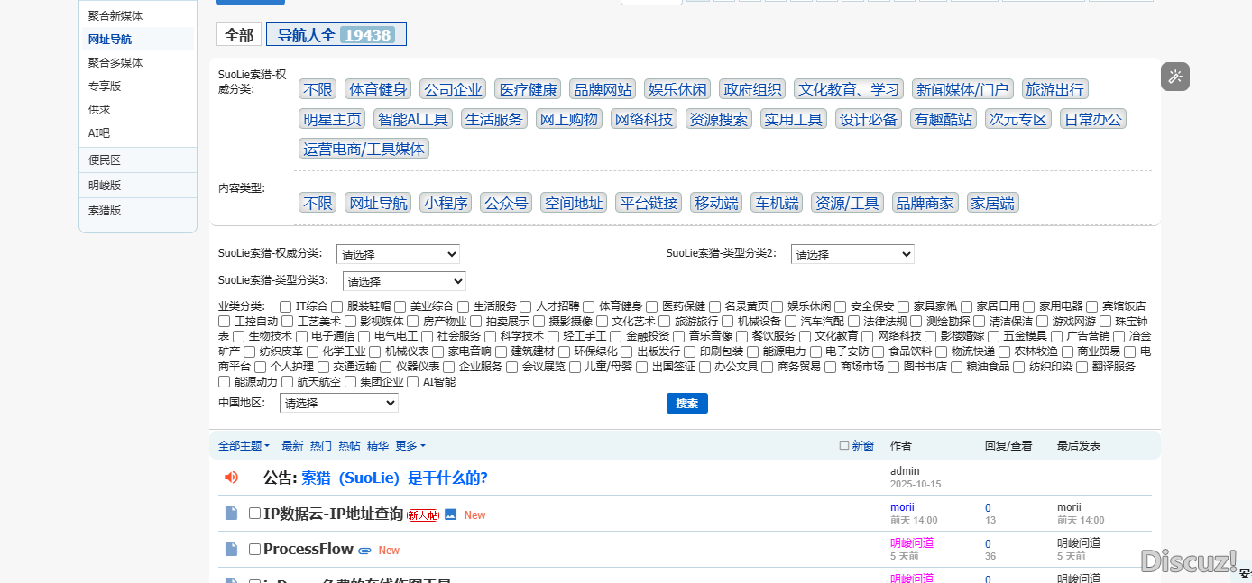Click the document icon beside IP数据云 thread
This screenshot has width=1252, height=583.
coord(232,513)
